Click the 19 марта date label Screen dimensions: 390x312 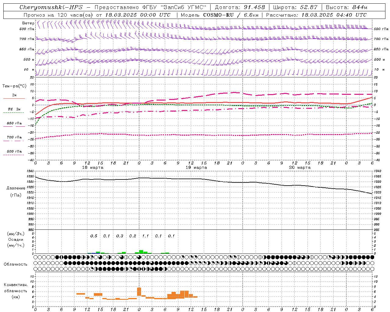coord(196,168)
